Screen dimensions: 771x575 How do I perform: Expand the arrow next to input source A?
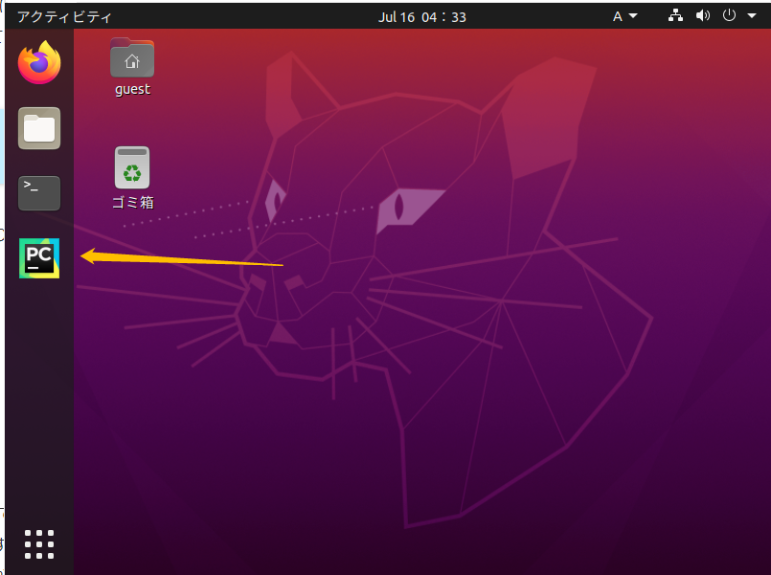click(633, 16)
